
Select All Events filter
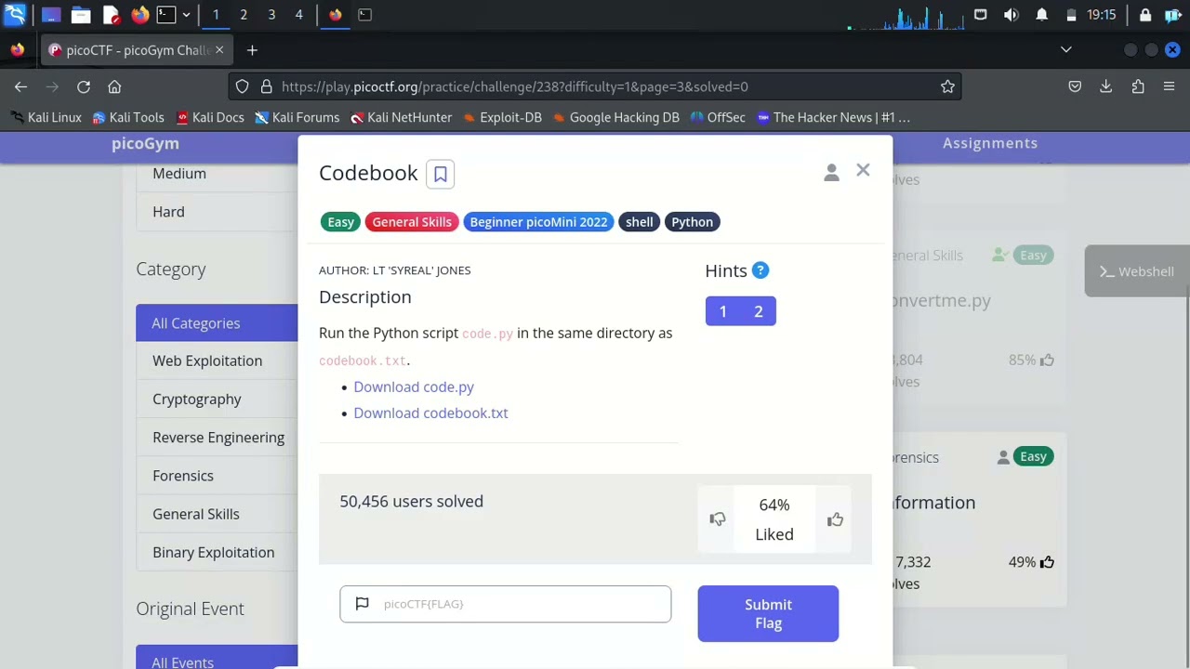point(217,657)
